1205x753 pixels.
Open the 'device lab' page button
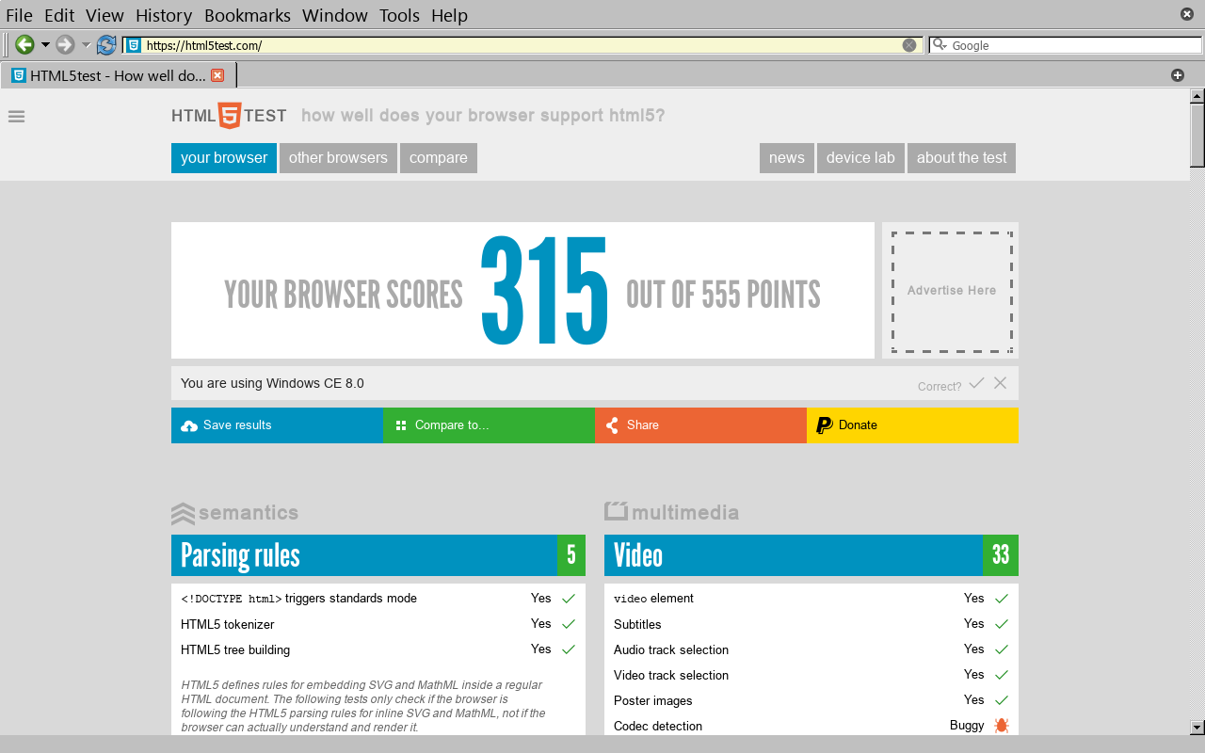click(x=860, y=158)
